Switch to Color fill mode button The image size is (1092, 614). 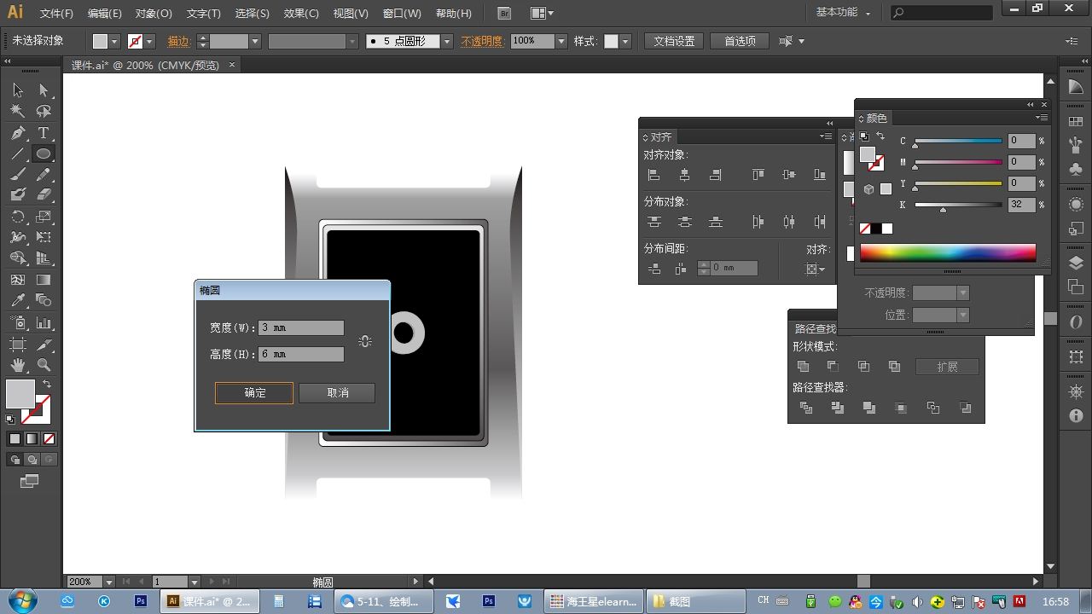click(15, 439)
